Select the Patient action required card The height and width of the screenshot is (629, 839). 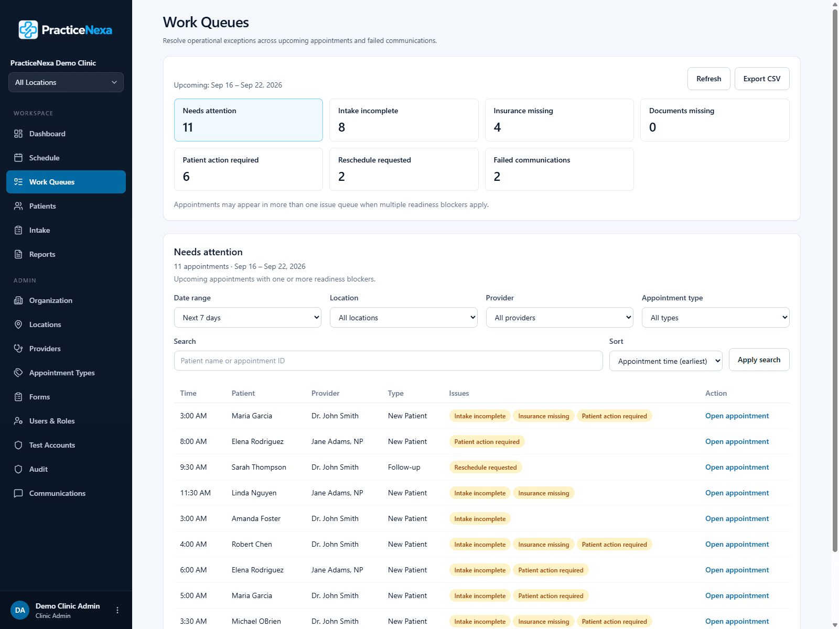click(x=249, y=169)
